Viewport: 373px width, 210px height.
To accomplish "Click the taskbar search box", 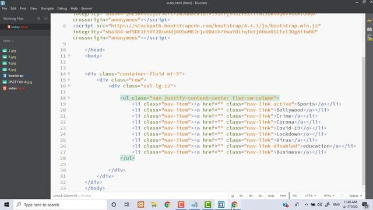I will 60,205.
